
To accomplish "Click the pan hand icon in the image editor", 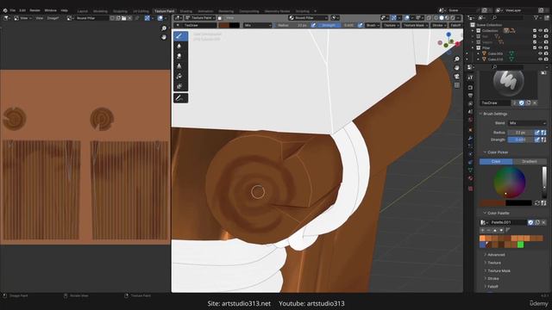I will (164, 37).
